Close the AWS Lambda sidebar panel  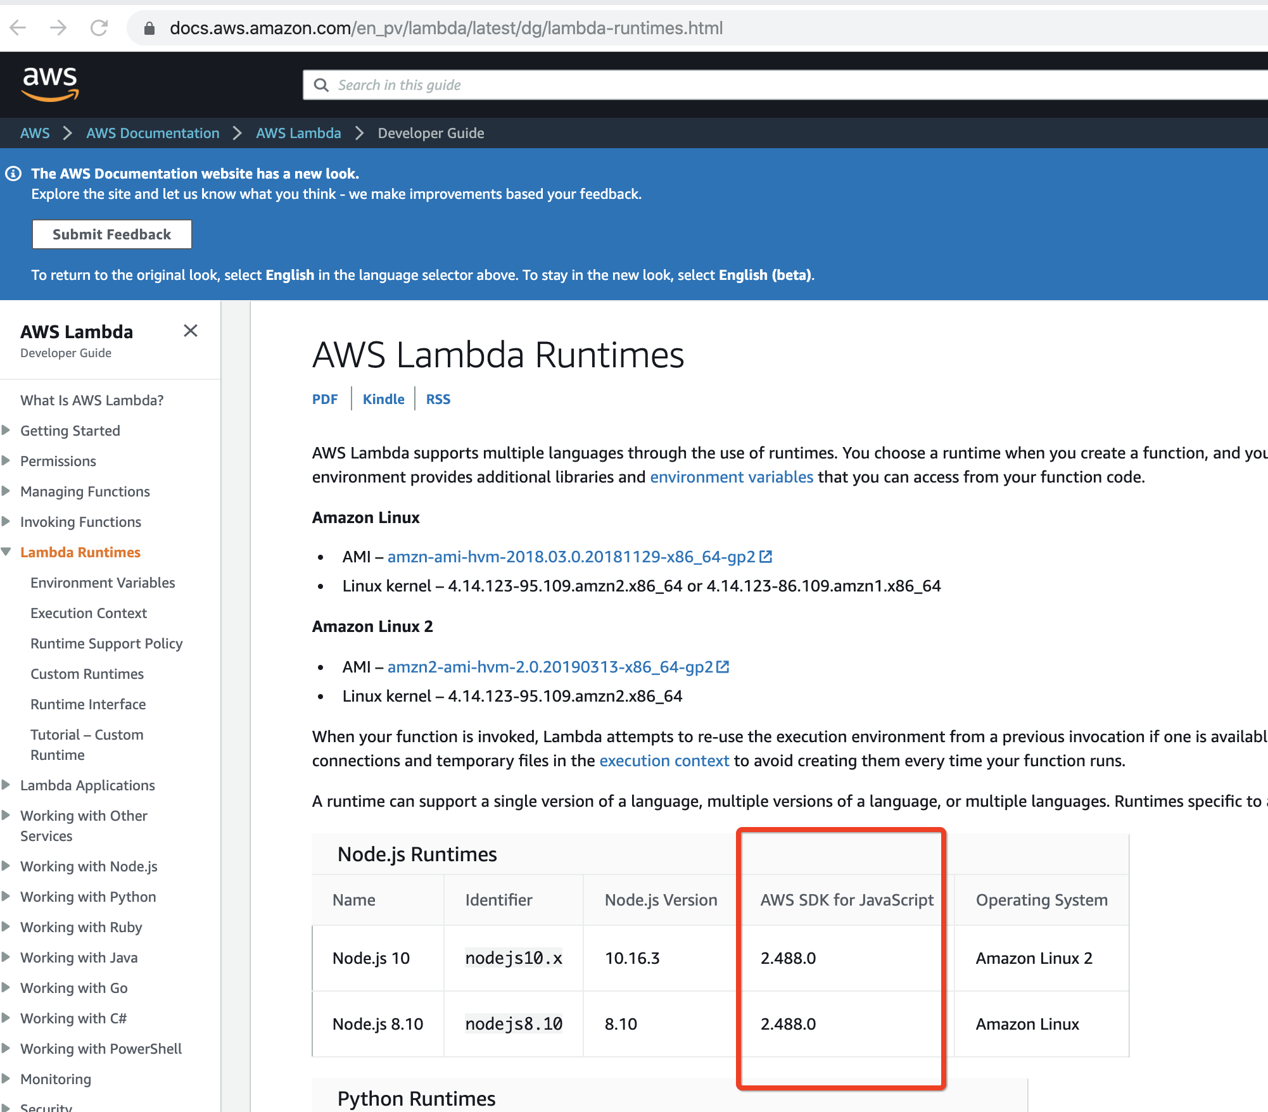tap(191, 331)
